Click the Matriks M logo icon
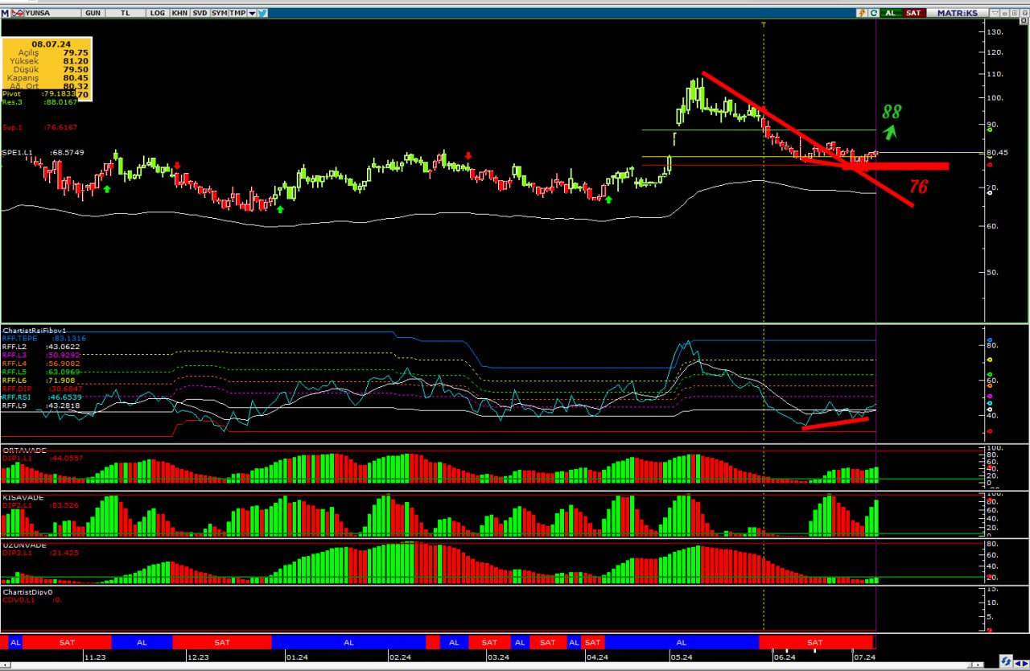This screenshot has height=671, width=1030. coord(5,13)
